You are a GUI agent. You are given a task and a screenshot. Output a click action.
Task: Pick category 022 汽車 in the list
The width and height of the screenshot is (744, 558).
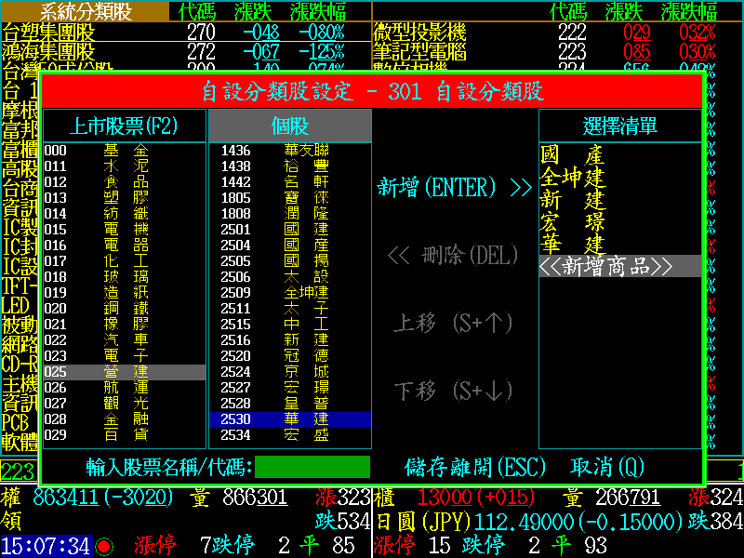tap(125, 340)
